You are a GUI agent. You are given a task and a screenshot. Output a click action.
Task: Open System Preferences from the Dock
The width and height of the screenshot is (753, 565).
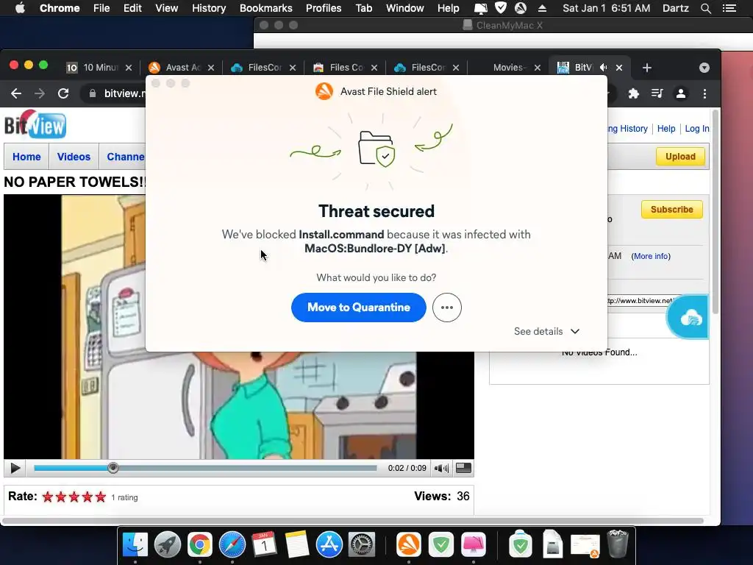(x=362, y=545)
